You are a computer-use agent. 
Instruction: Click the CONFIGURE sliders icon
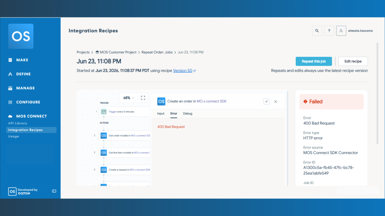click(10, 102)
